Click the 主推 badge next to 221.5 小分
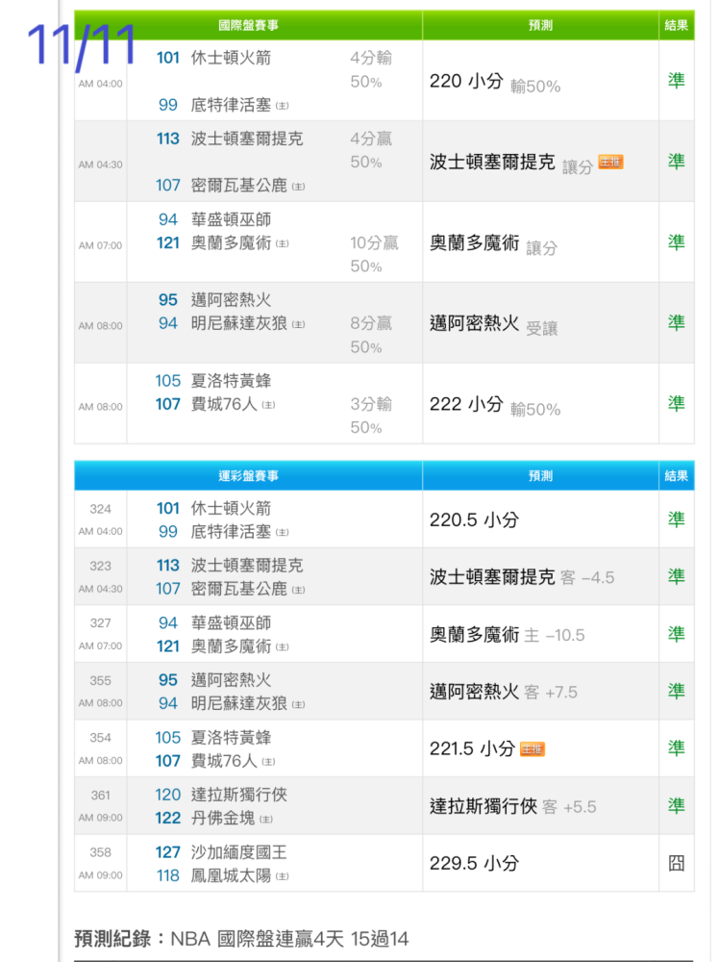The height and width of the screenshot is (962, 719). click(533, 749)
